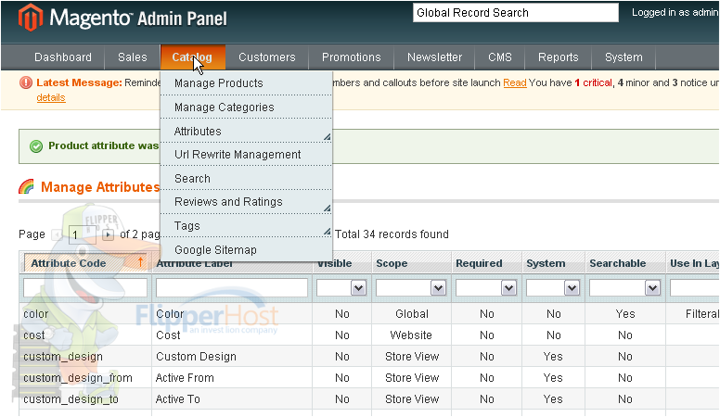Screen dimensions: 720x417
Task: Click the 'Global' scope cell
Action: (x=412, y=314)
